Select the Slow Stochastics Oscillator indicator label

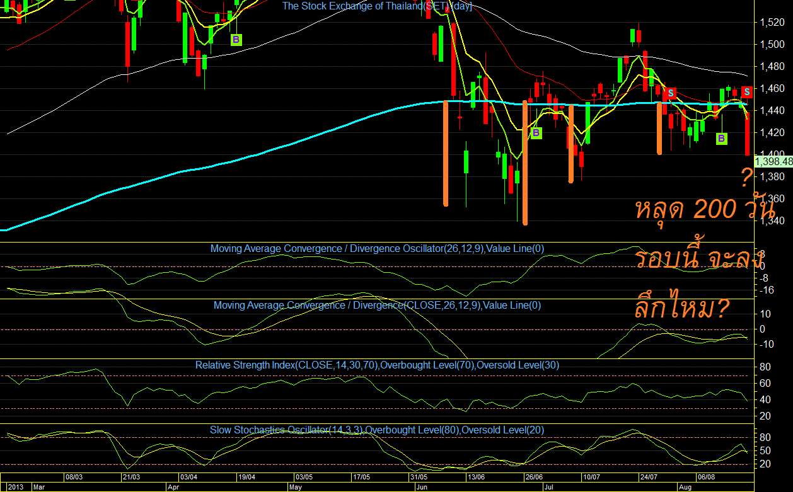pyautogui.click(x=377, y=430)
